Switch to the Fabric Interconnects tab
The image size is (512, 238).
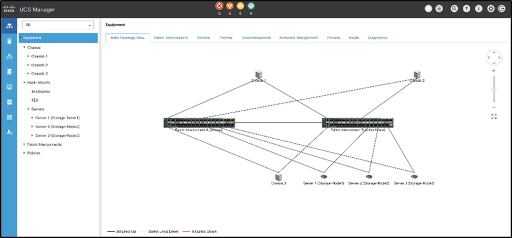click(x=171, y=38)
